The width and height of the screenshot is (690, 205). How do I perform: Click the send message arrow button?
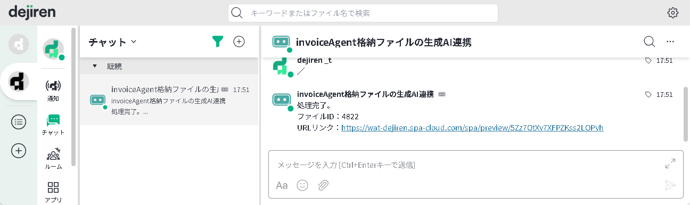tap(670, 185)
